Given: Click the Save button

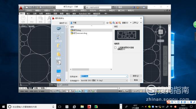Looking at the screenshot, I should click(x=136, y=76).
